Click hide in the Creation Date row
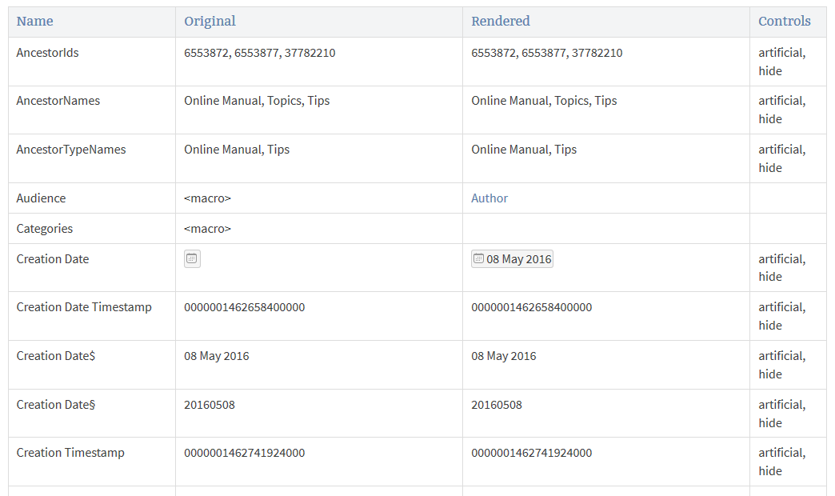Image resolution: width=835 pixels, height=496 pixels. [770, 277]
